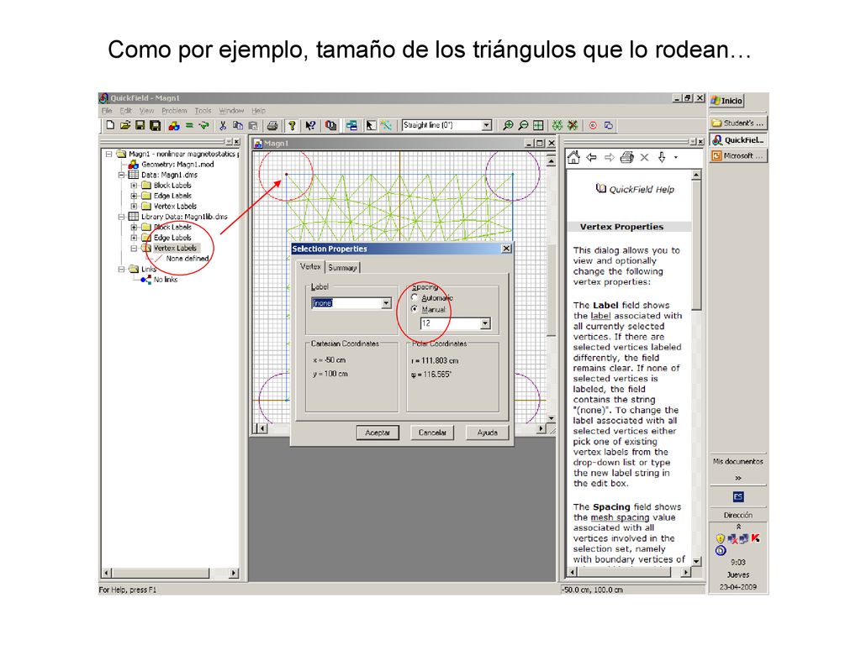This screenshot has width=861, height=645.
Task: Click the View results green arrow icon
Action: point(203,125)
